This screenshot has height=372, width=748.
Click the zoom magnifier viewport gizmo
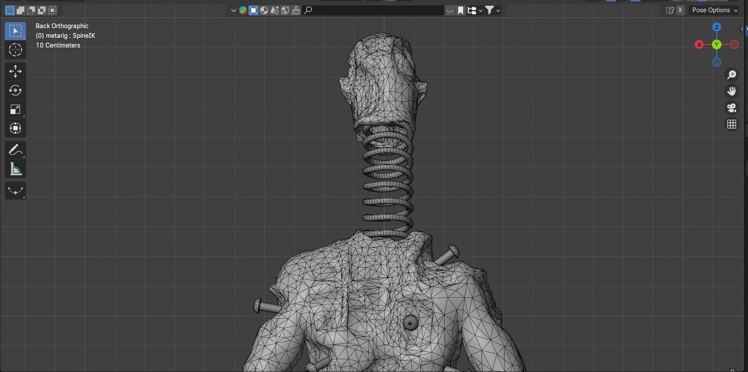(732, 75)
